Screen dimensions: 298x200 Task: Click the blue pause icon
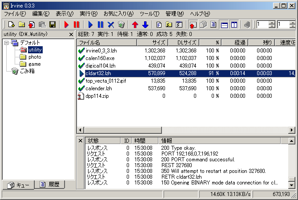click(x=101, y=24)
